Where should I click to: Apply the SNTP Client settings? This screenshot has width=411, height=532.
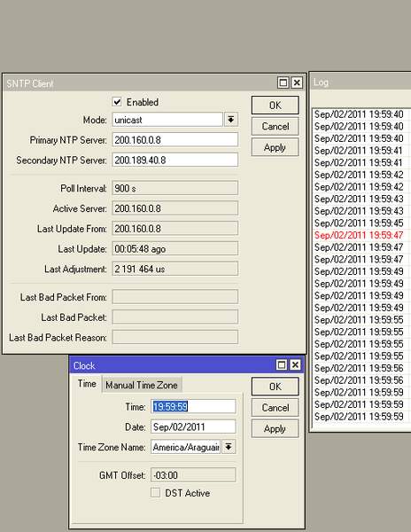coord(275,147)
